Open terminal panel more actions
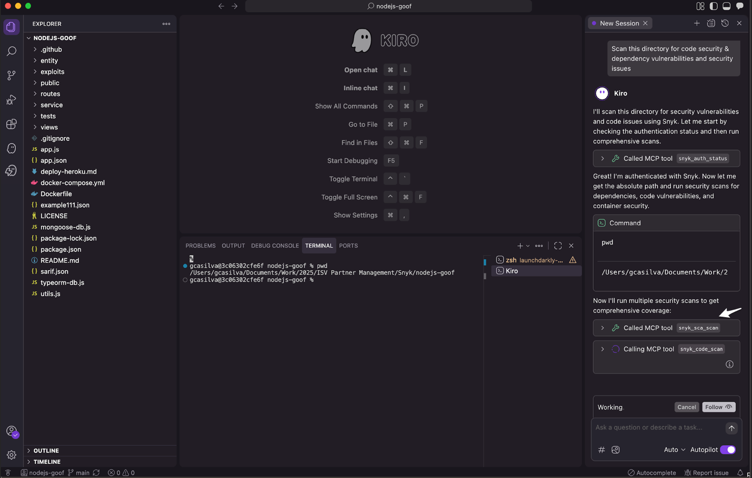Viewport: 752px width, 478px height. 539,246
